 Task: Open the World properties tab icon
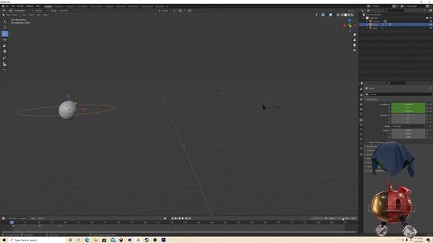[x=361, y=114]
